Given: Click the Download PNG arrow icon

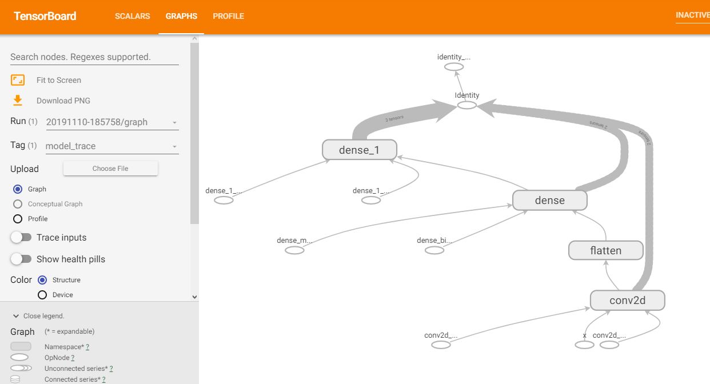Looking at the screenshot, I should point(18,101).
